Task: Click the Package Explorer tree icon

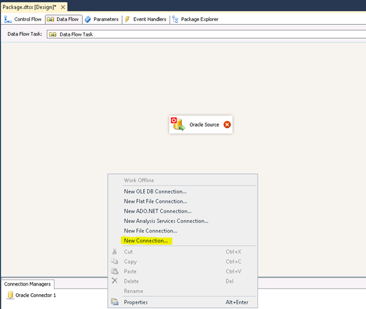Action: (175, 19)
